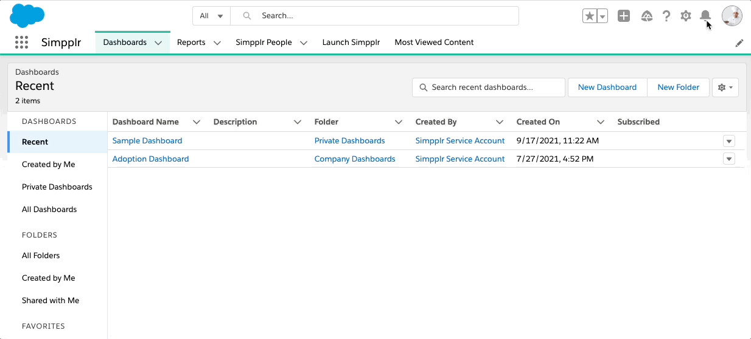Click the 9/17/2021, 11:22 AM date cell
Image resolution: width=751 pixels, height=339 pixels.
point(557,140)
